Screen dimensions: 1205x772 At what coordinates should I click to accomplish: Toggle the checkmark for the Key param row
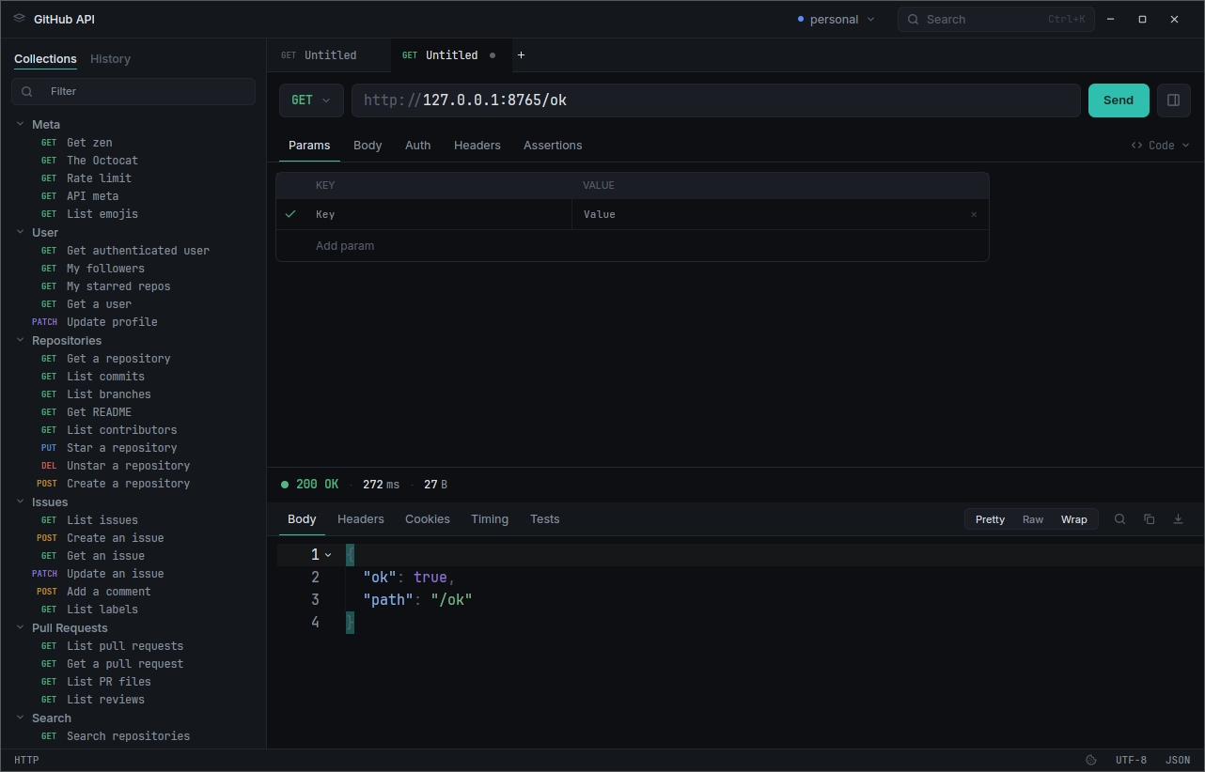290,214
